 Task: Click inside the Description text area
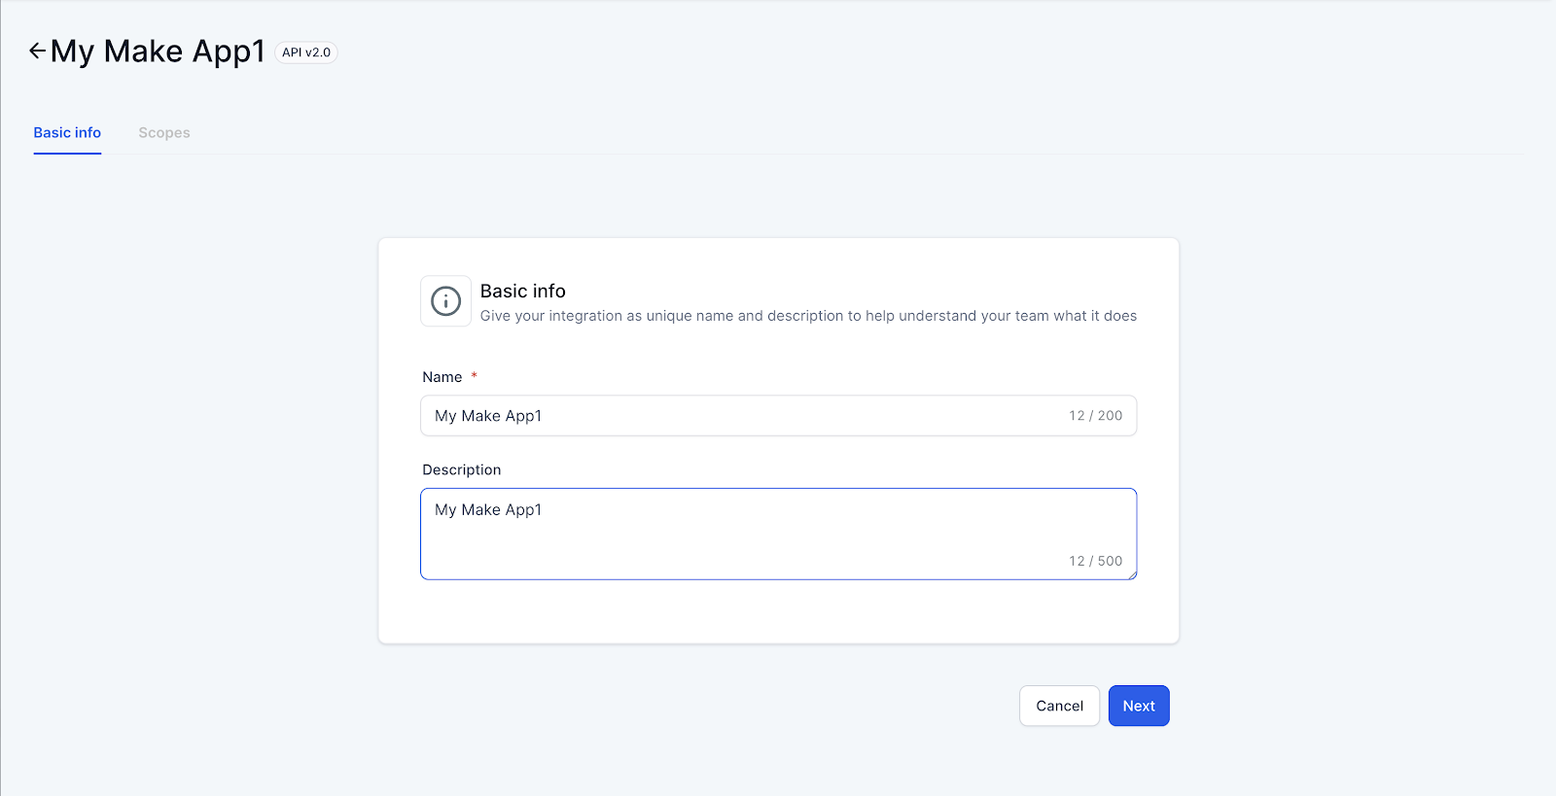coord(778,534)
